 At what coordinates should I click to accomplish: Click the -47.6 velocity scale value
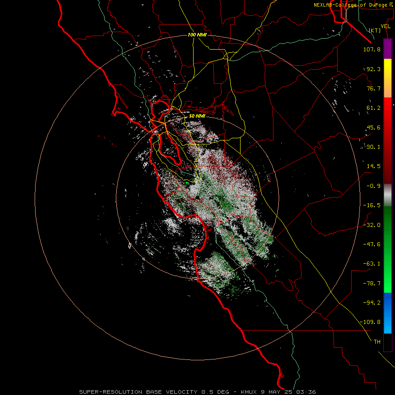click(x=372, y=244)
